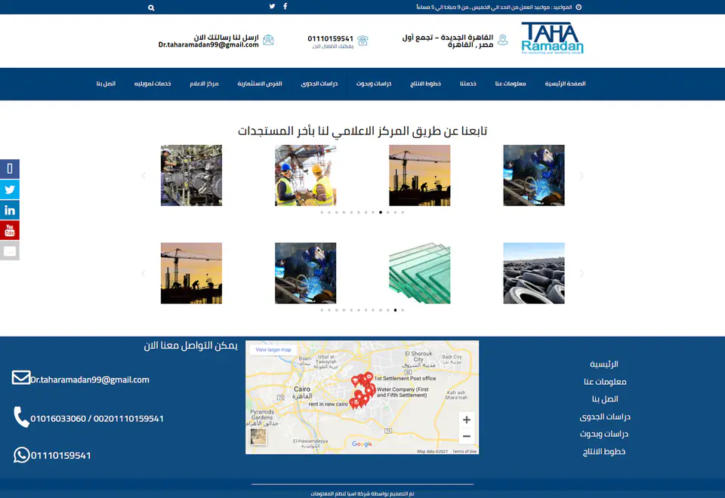Open the الصفحة الرئيسية menu item
Screen dimensions: 725x498
coord(565,84)
